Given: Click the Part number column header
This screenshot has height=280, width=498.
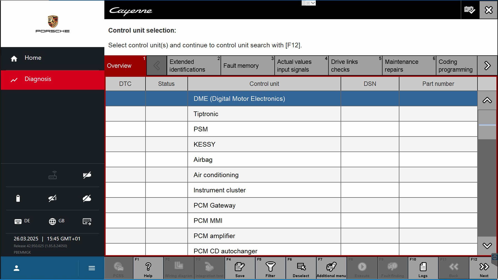Looking at the screenshot, I should [x=438, y=84].
